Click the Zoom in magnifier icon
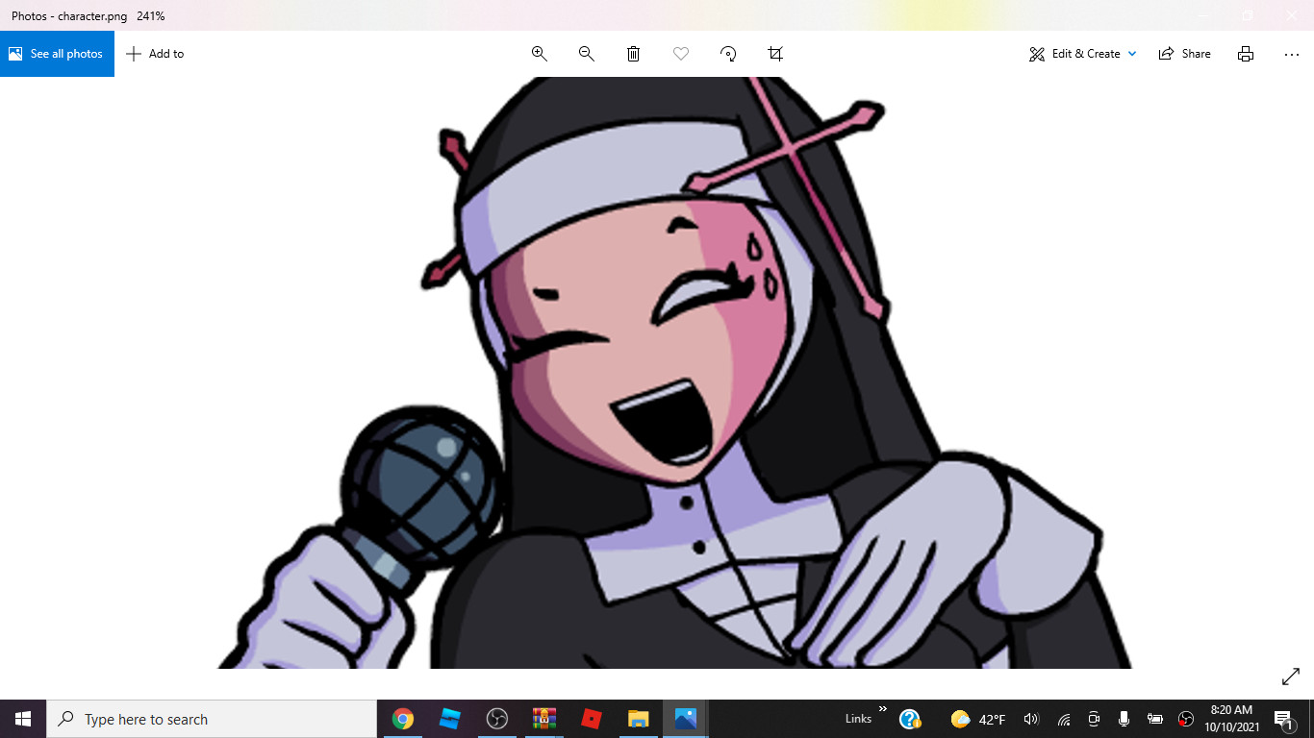Viewport: 1314px width, 738px height. [540, 54]
